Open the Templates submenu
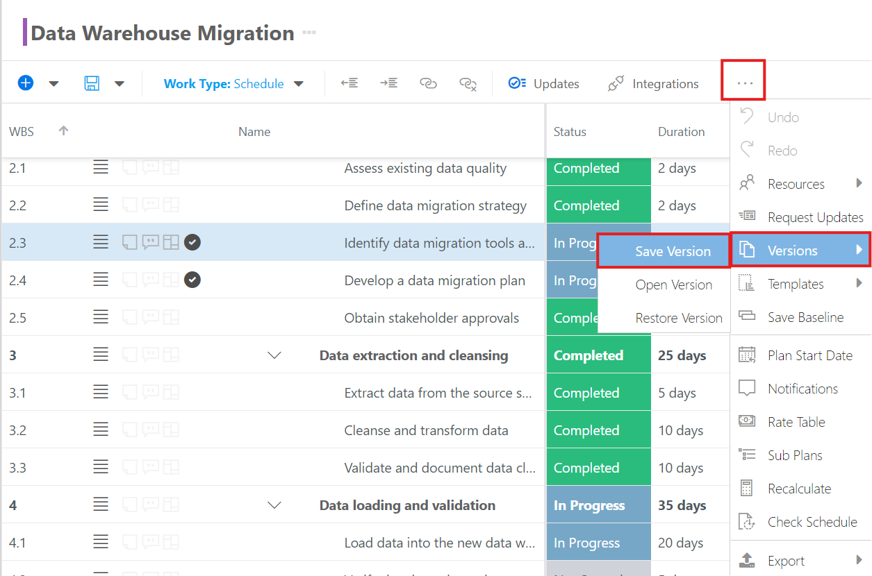 point(800,284)
